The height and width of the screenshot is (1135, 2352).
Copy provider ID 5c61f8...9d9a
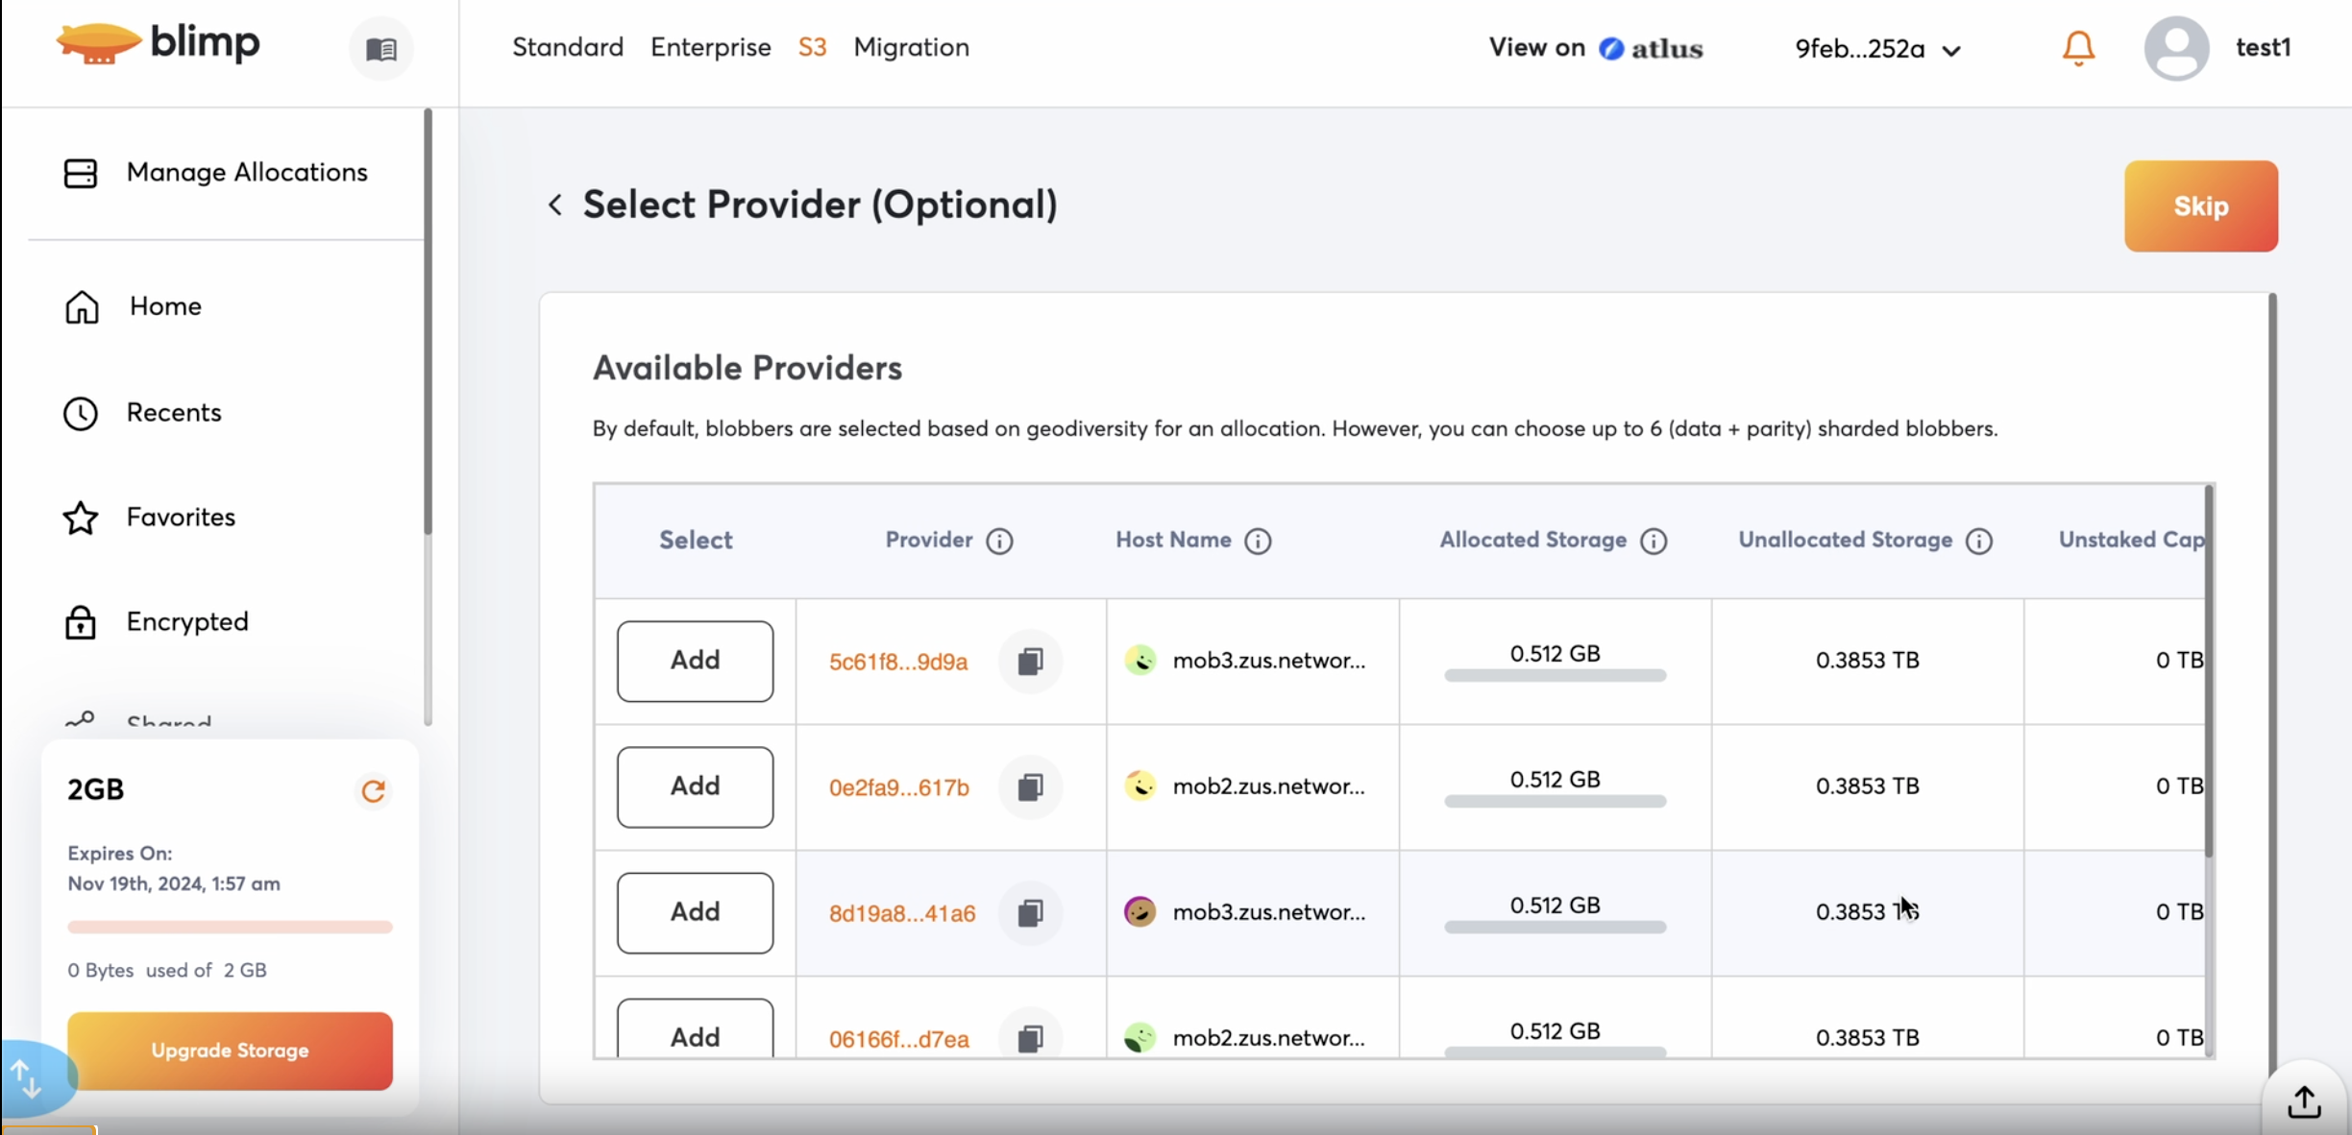(x=1030, y=662)
